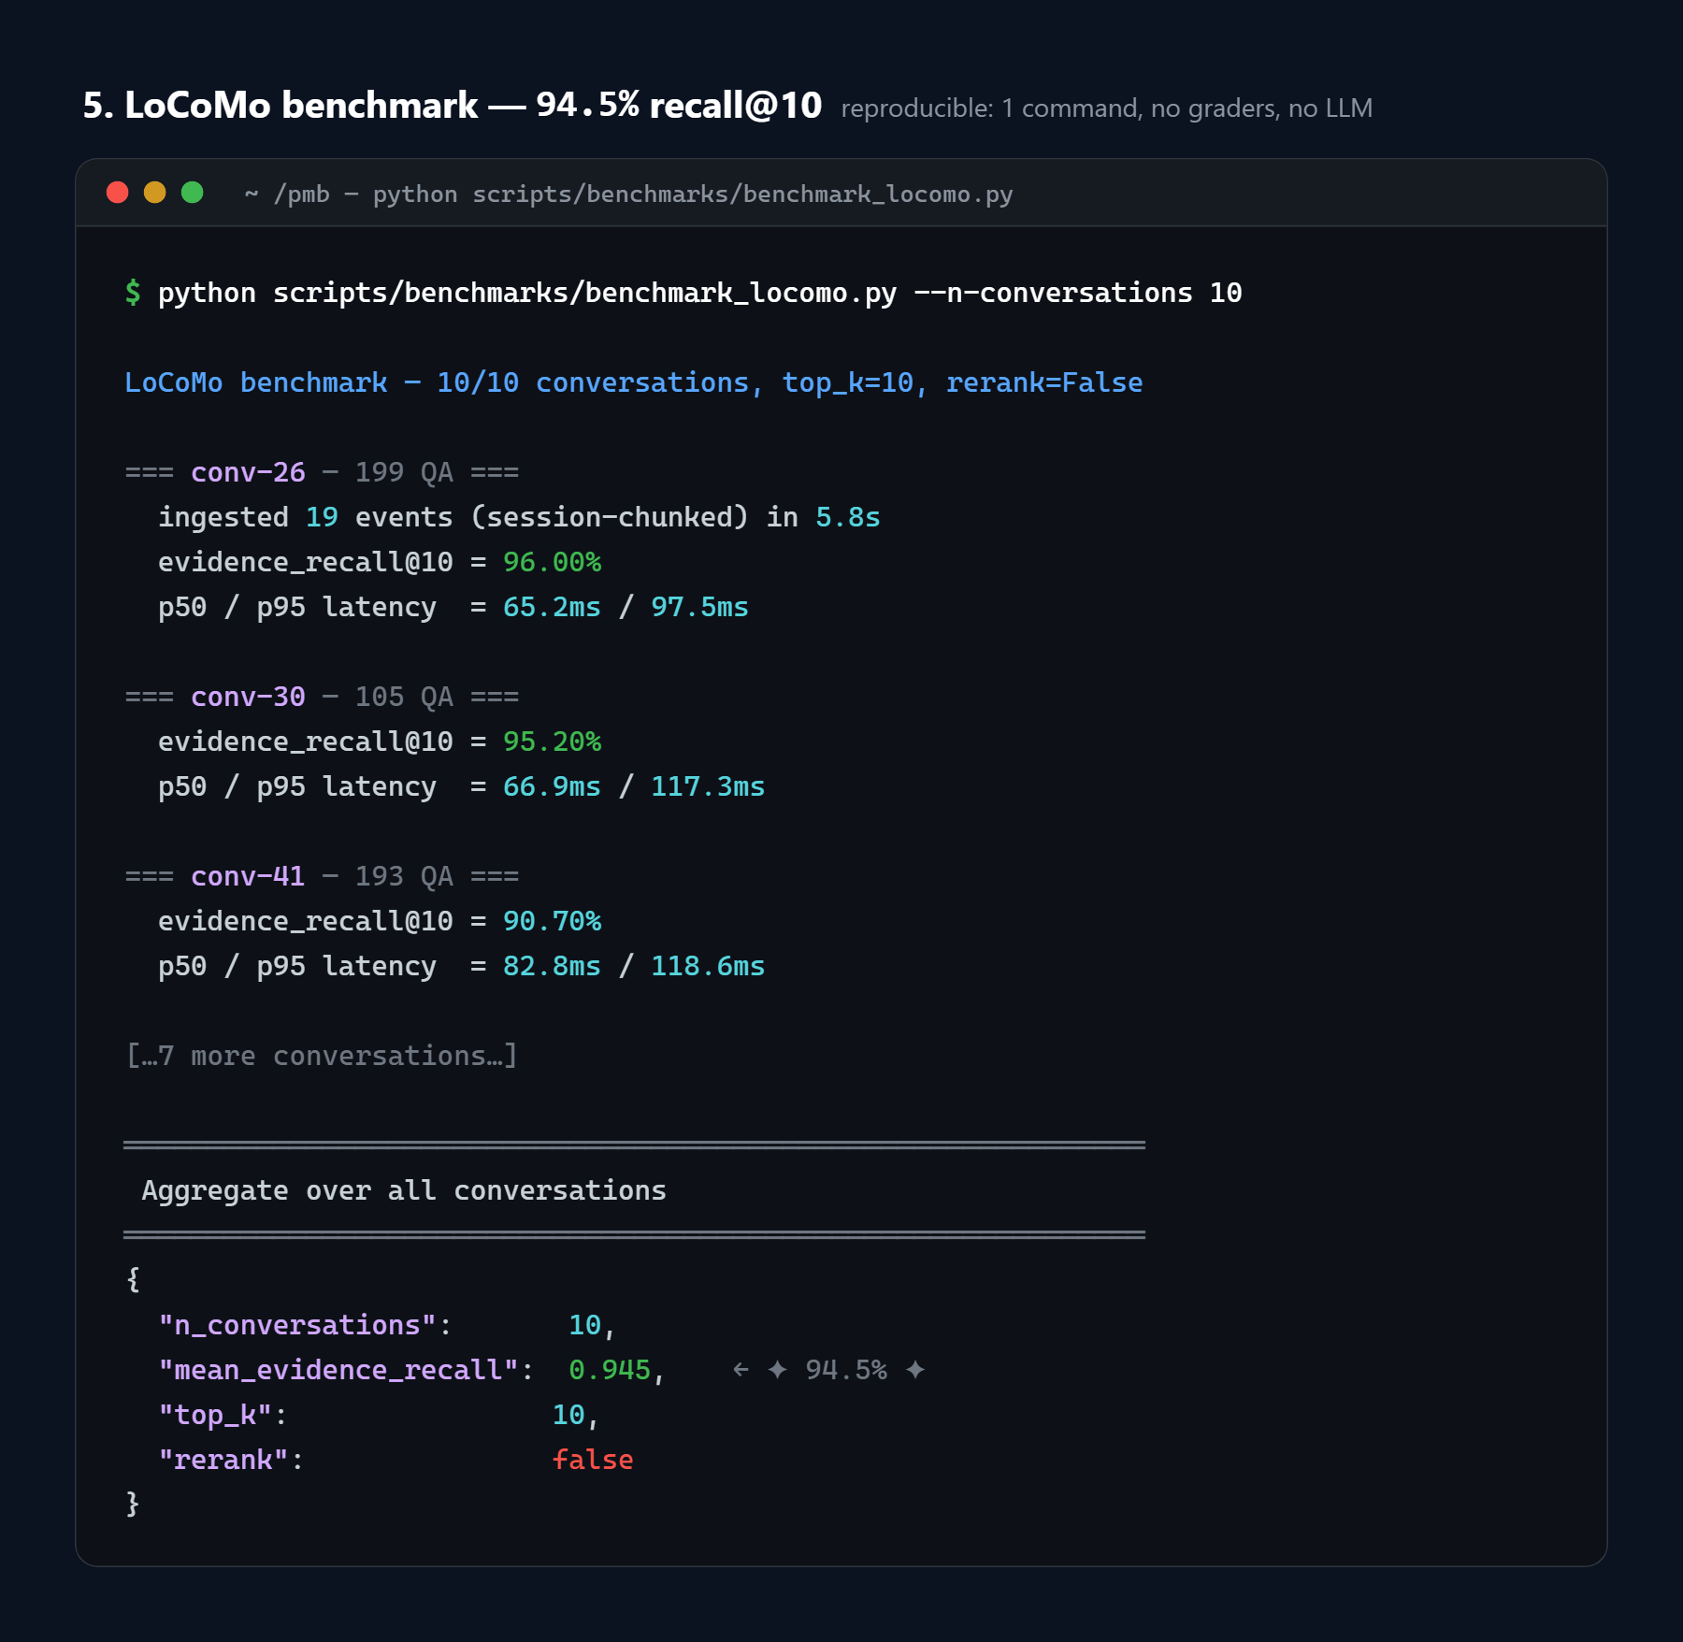This screenshot has height=1642, width=1683.
Task: Click the red "false" rerank value
Action: pos(593,1460)
